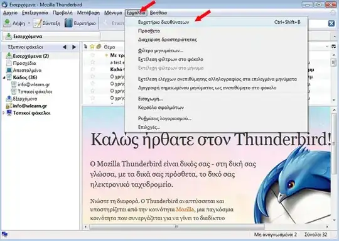Click the Εξερχόμενα outbox icon
This screenshot has height=241, width=339.
pyautogui.click(x=9, y=99)
